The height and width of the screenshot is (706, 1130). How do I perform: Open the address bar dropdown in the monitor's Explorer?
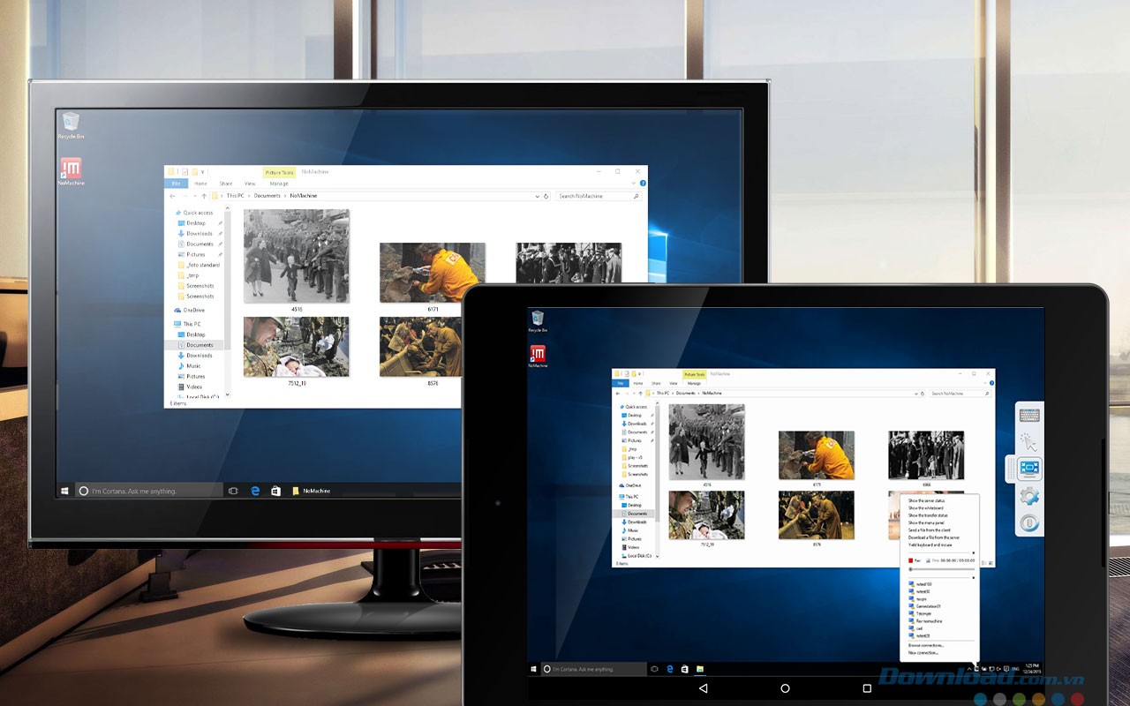[538, 196]
